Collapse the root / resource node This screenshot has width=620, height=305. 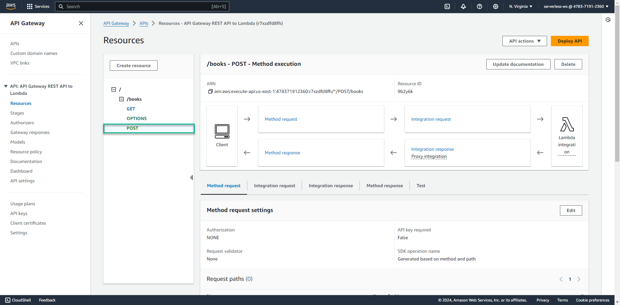point(114,89)
